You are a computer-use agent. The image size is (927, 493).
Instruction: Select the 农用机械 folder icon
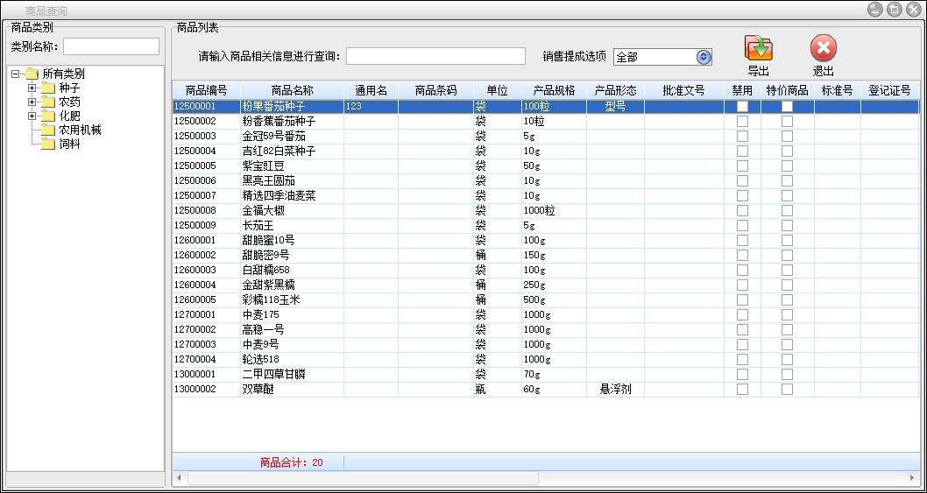(48, 130)
